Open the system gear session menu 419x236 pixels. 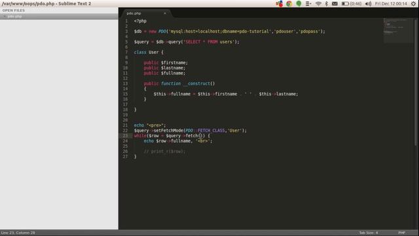point(413,4)
